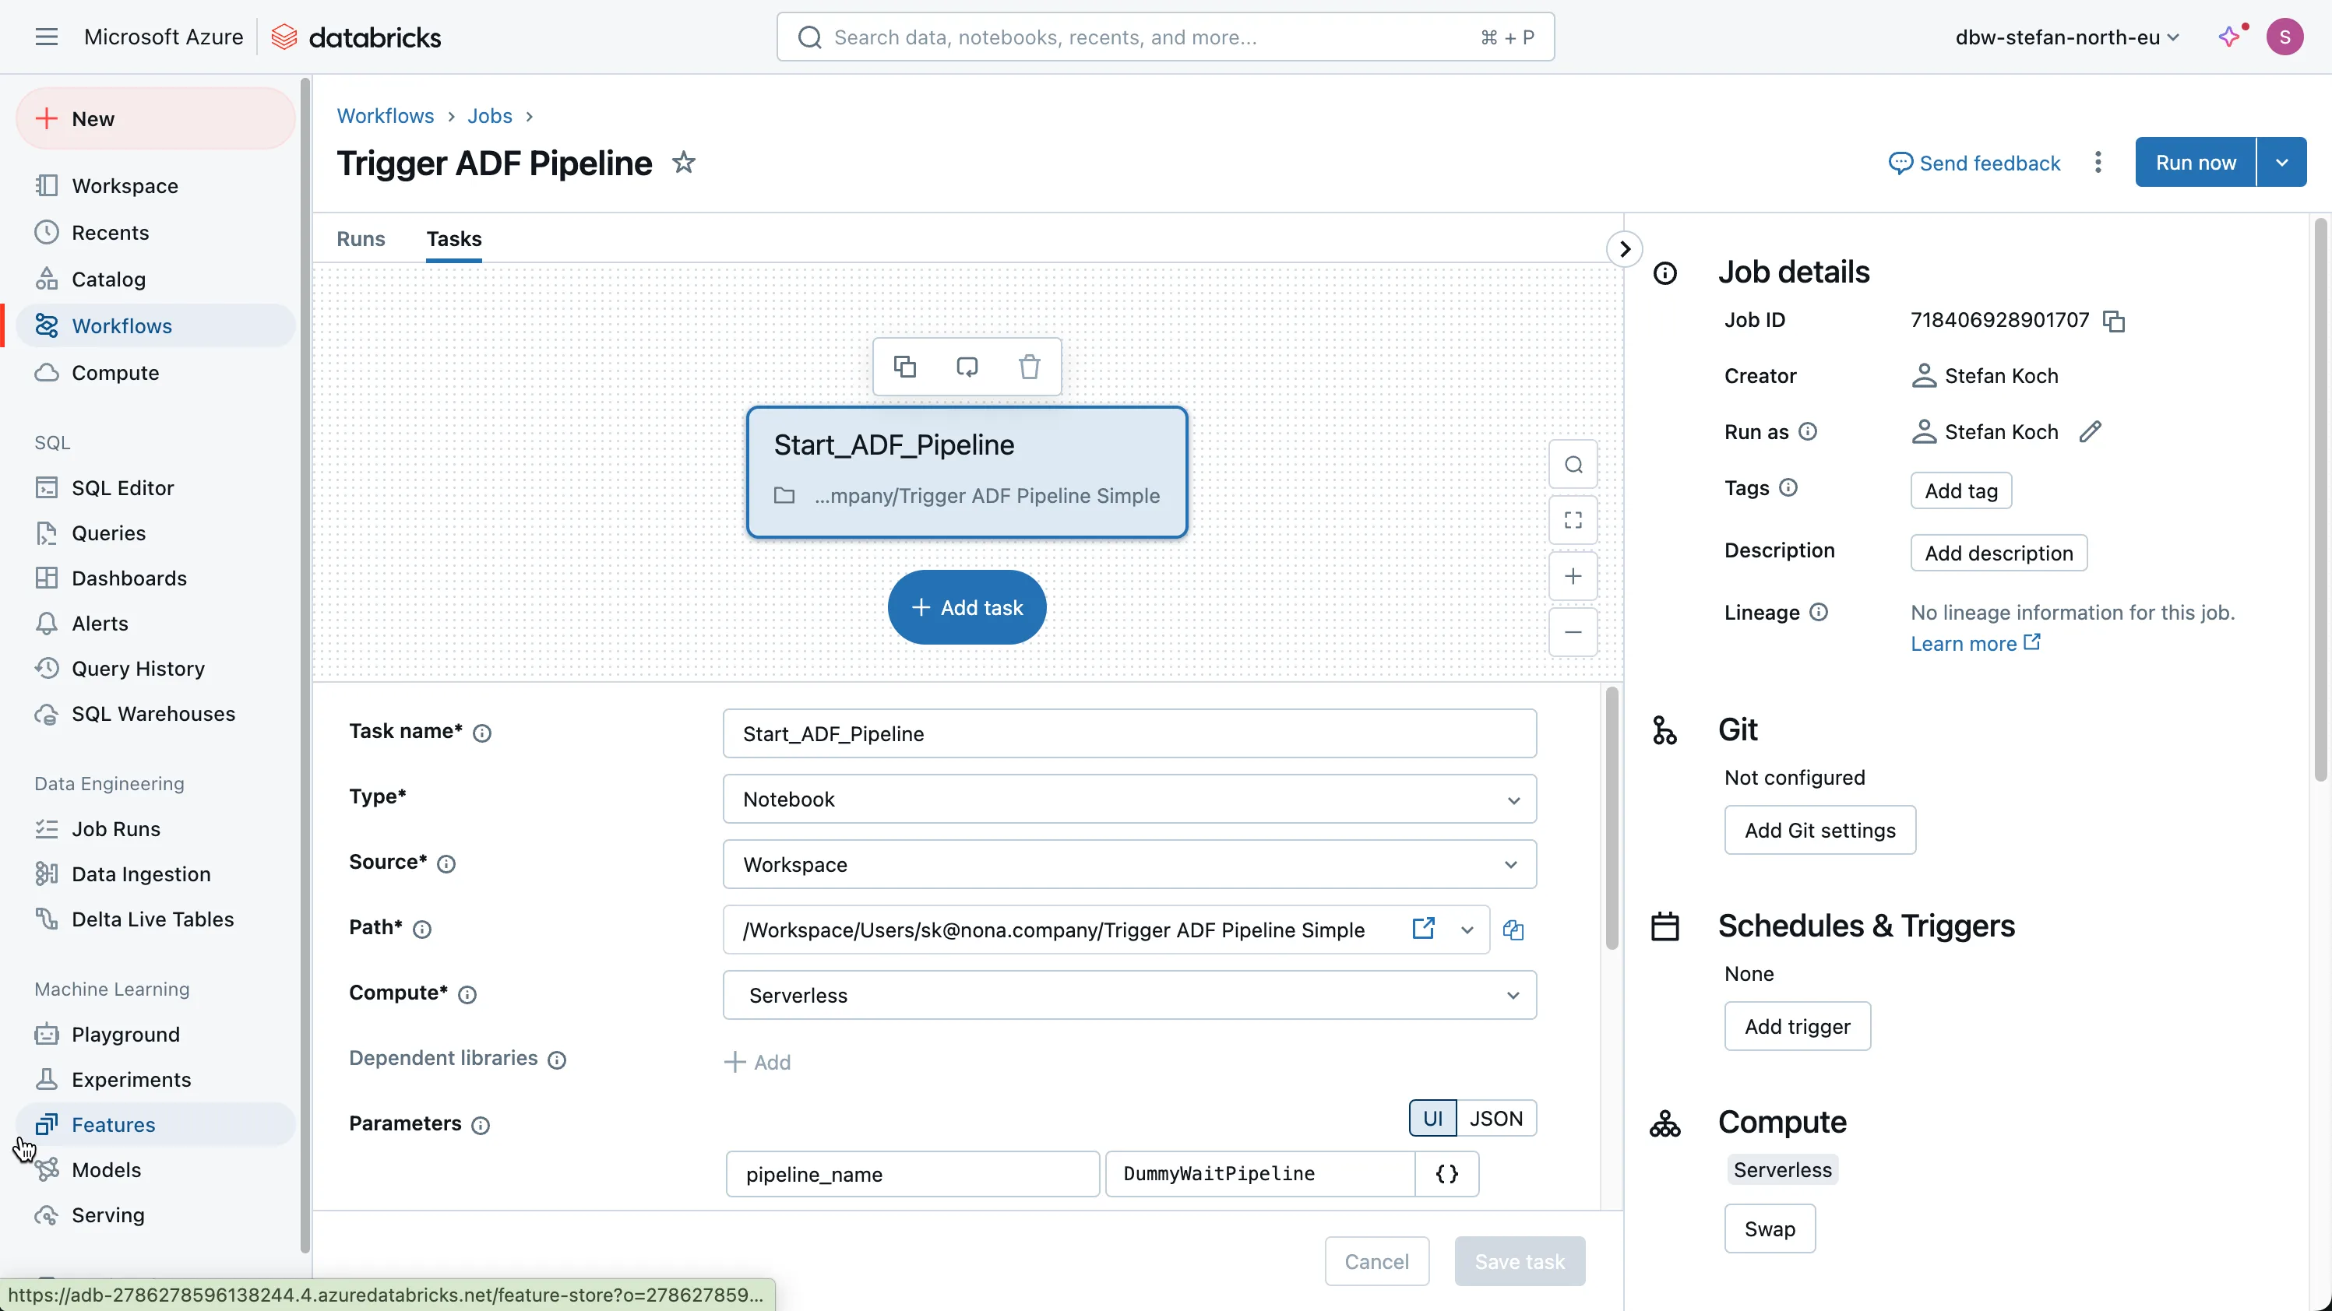Open the Run now options arrow
Image resolution: width=2332 pixels, height=1311 pixels.
coord(2281,163)
